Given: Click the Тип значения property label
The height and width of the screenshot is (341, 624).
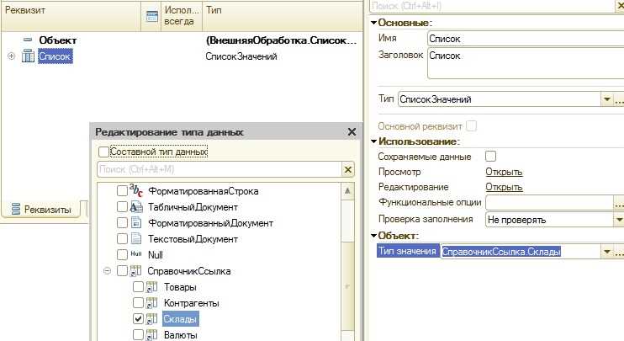Looking at the screenshot, I should tap(408, 251).
